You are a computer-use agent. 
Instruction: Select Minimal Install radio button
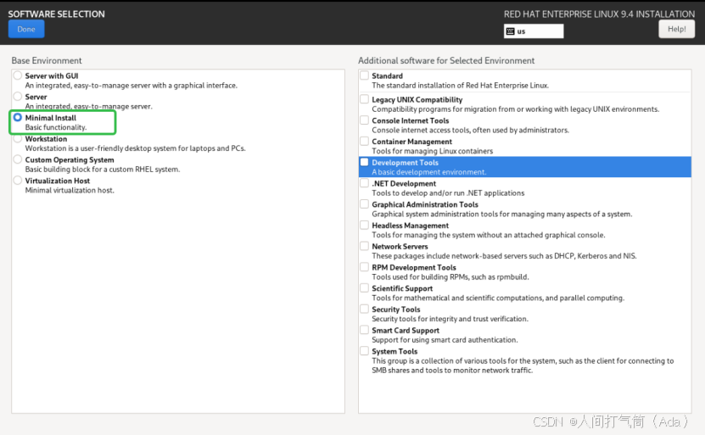click(x=18, y=117)
